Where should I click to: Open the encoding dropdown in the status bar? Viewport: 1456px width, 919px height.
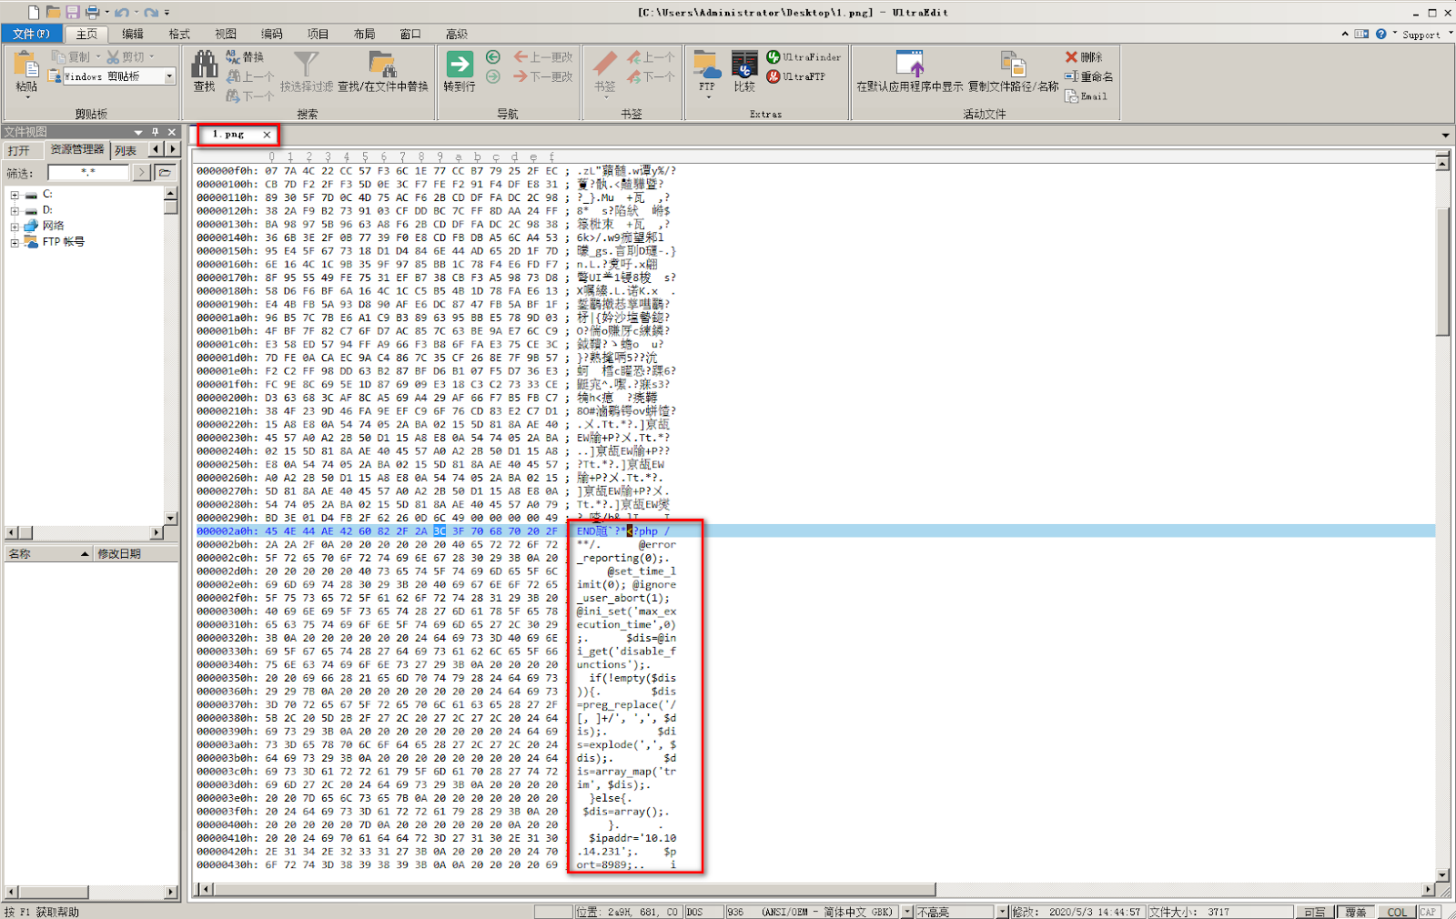(x=907, y=912)
